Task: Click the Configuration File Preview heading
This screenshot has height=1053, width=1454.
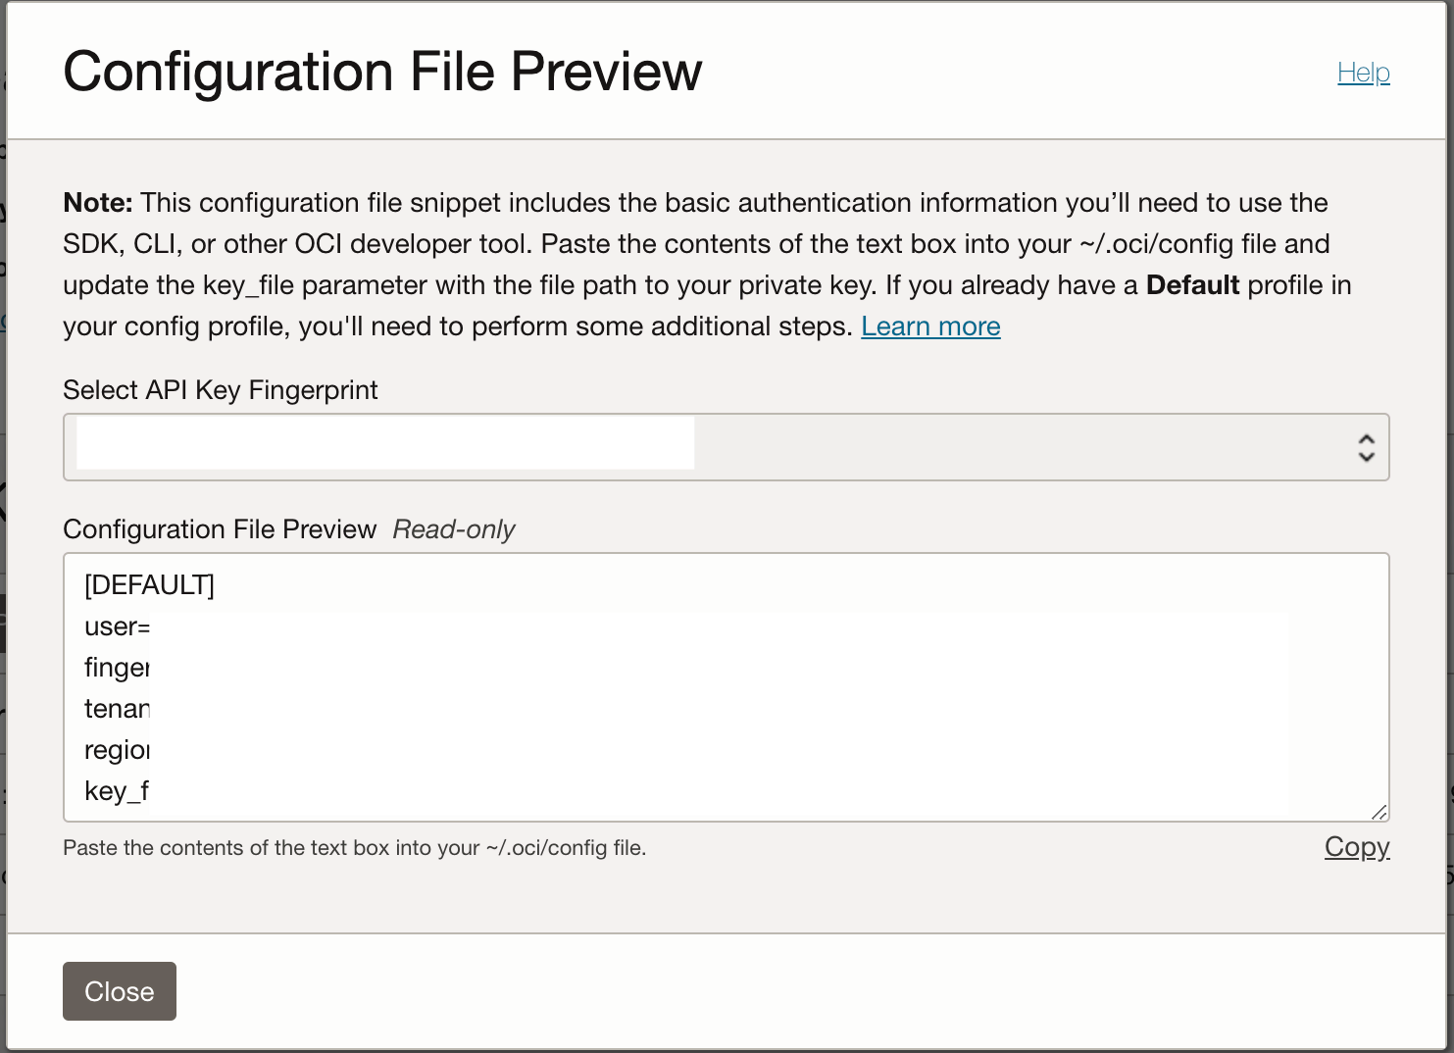Action: click(x=382, y=72)
